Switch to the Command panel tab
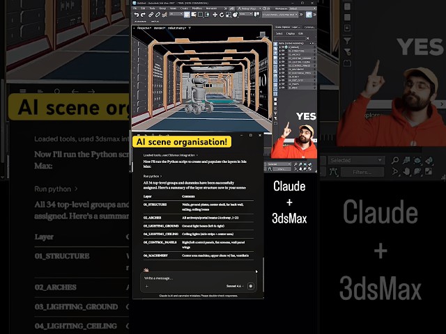This screenshot has height=334, width=446. point(309,27)
